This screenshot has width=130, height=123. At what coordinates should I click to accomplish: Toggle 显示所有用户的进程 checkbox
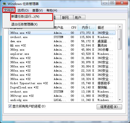(10, 106)
